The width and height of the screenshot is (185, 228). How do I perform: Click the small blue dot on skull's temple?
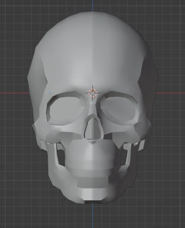(50, 93)
